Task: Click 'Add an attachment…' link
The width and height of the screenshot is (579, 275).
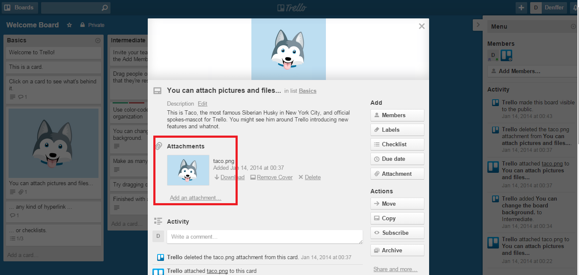Action: [x=196, y=198]
